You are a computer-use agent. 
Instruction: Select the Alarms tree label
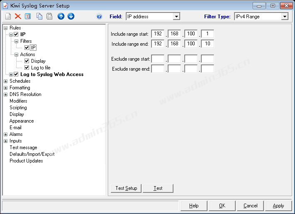point(16,134)
